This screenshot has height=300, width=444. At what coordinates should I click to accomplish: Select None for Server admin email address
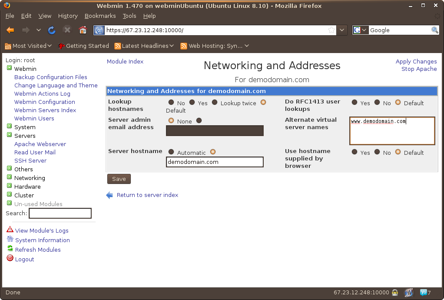(x=171, y=121)
